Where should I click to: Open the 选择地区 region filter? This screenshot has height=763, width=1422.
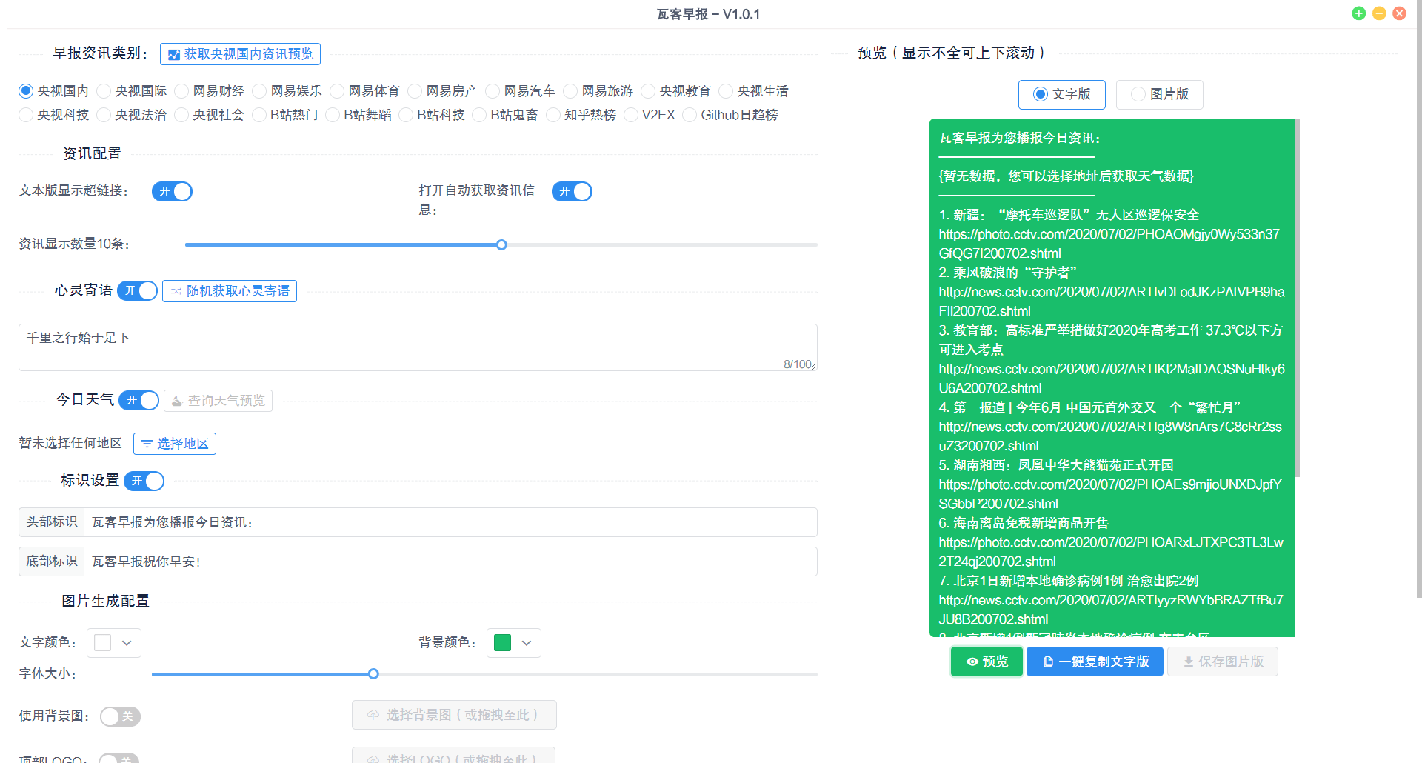coord(175,444)
